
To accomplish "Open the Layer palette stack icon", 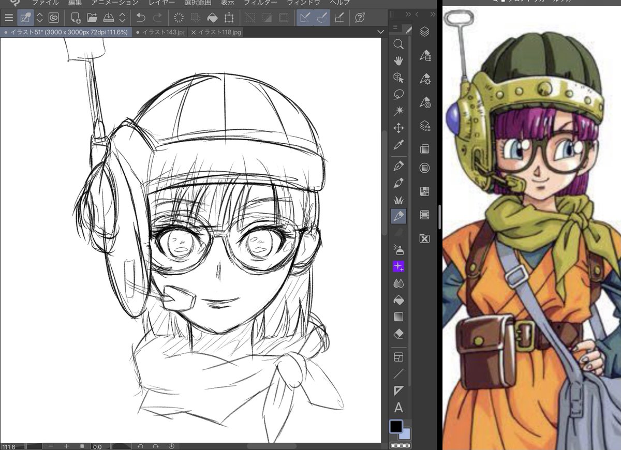I will (x=425, y=32).
